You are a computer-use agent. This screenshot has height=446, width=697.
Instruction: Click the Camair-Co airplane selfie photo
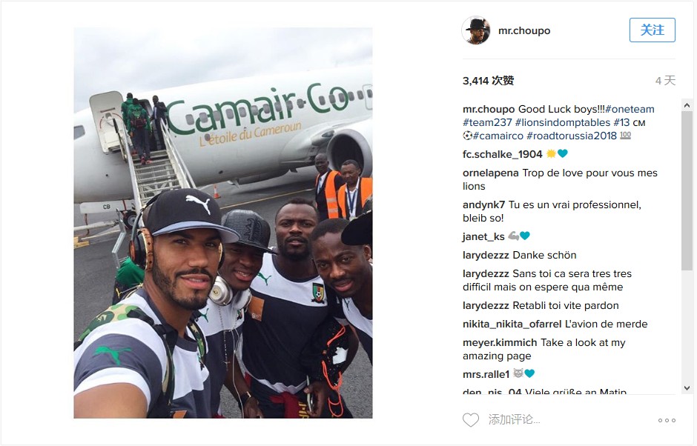[223, 223]
